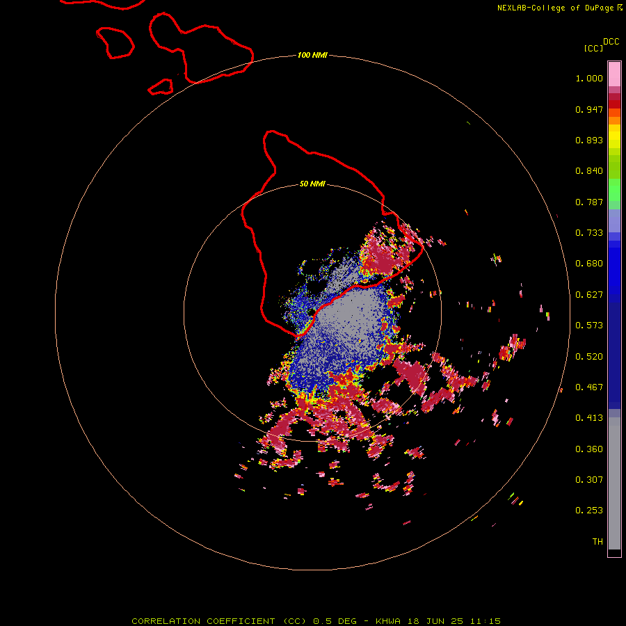Click the 0.467 scale value
626x626 pixels.
[x=589, y=387]
